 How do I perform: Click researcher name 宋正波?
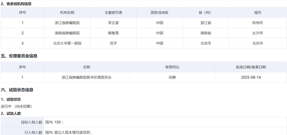click(x=113, y=23)
